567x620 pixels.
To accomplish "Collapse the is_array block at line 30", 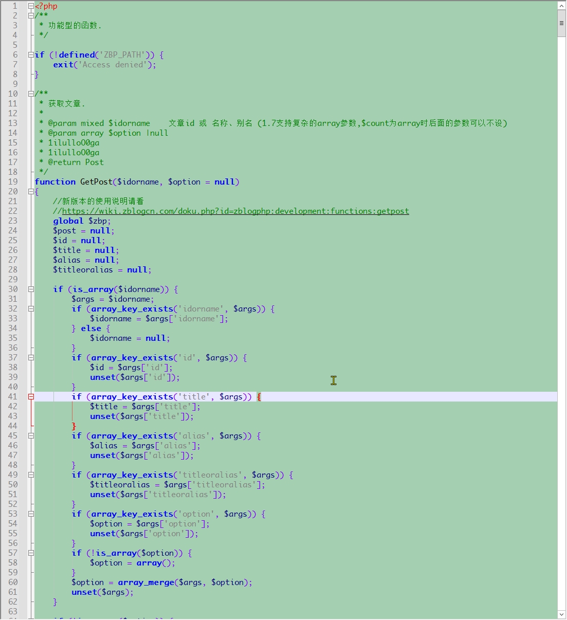I will [x=31, y=289].
